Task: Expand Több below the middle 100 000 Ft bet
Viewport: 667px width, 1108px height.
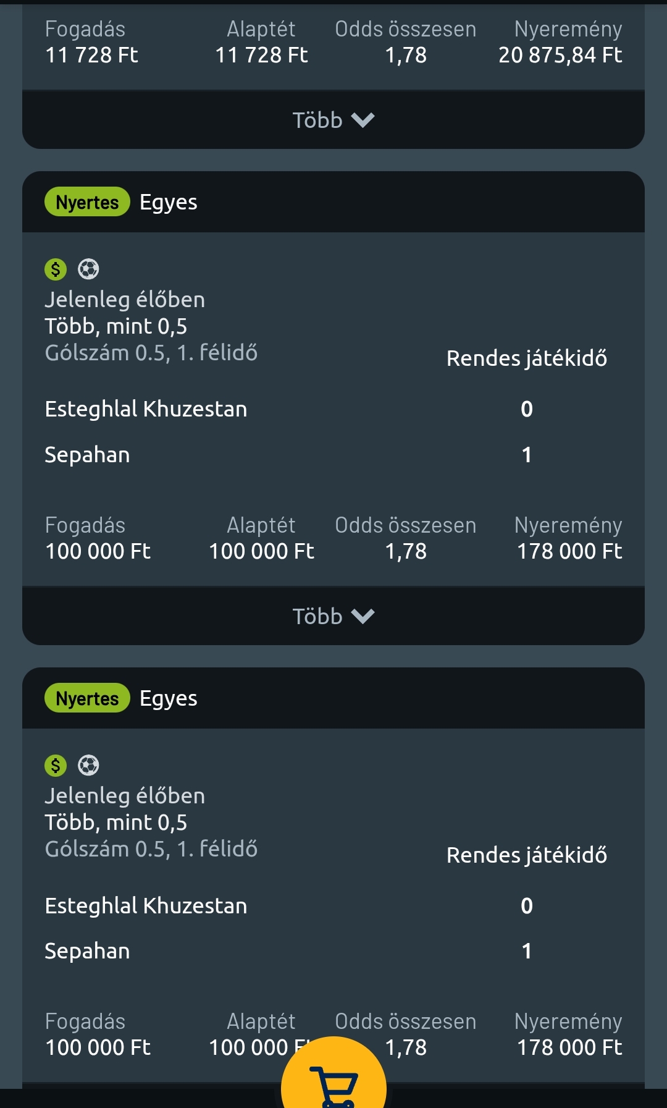Action: click(x=333, y=616)
